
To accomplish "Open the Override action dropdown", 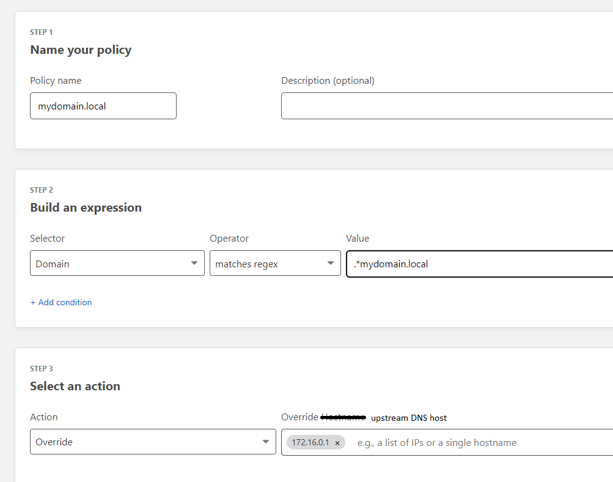I will coord(153,442).
